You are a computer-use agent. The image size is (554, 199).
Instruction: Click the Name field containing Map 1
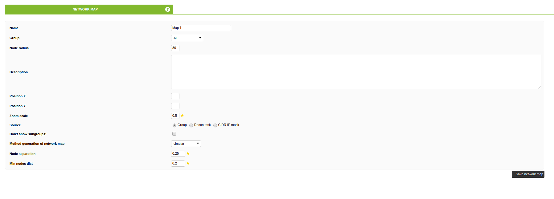[x=201, y=28]
